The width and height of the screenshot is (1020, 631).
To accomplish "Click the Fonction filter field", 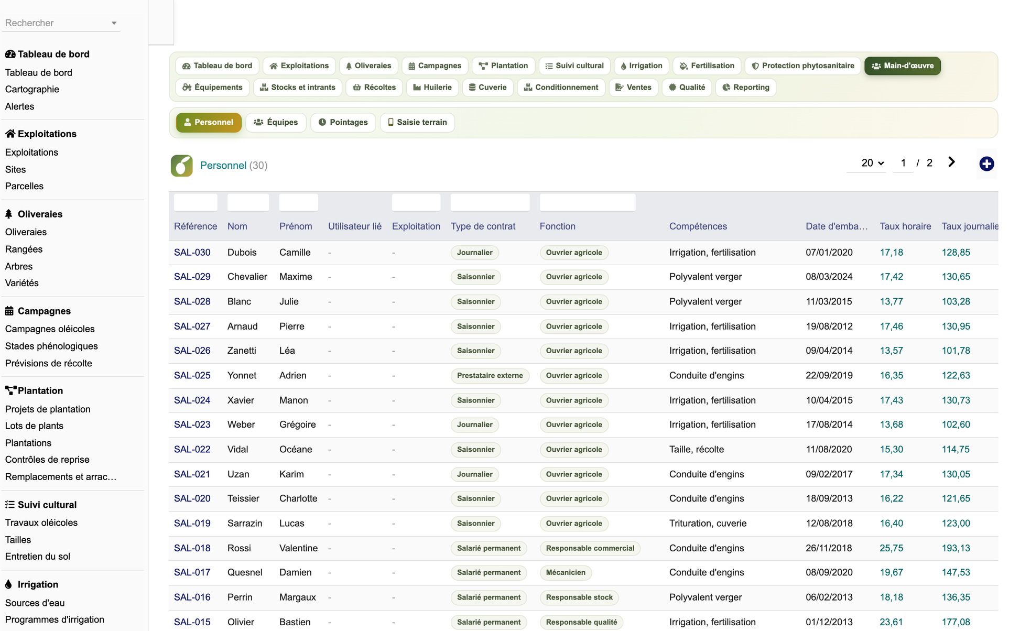I will 588,202.
